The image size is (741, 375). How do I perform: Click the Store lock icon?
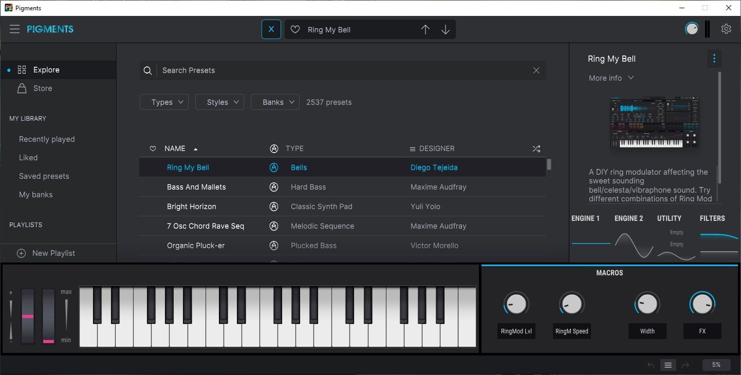point(22,88)
